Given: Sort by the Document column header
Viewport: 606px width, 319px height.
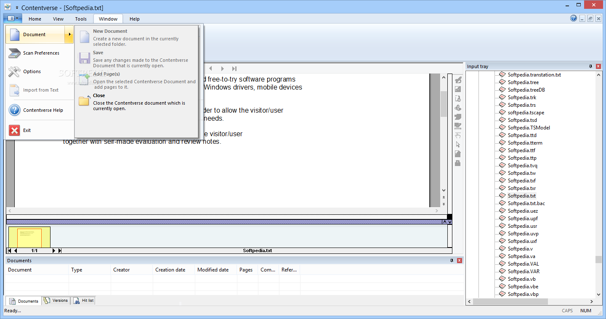Looking at the screenshot, I should 37,270.
